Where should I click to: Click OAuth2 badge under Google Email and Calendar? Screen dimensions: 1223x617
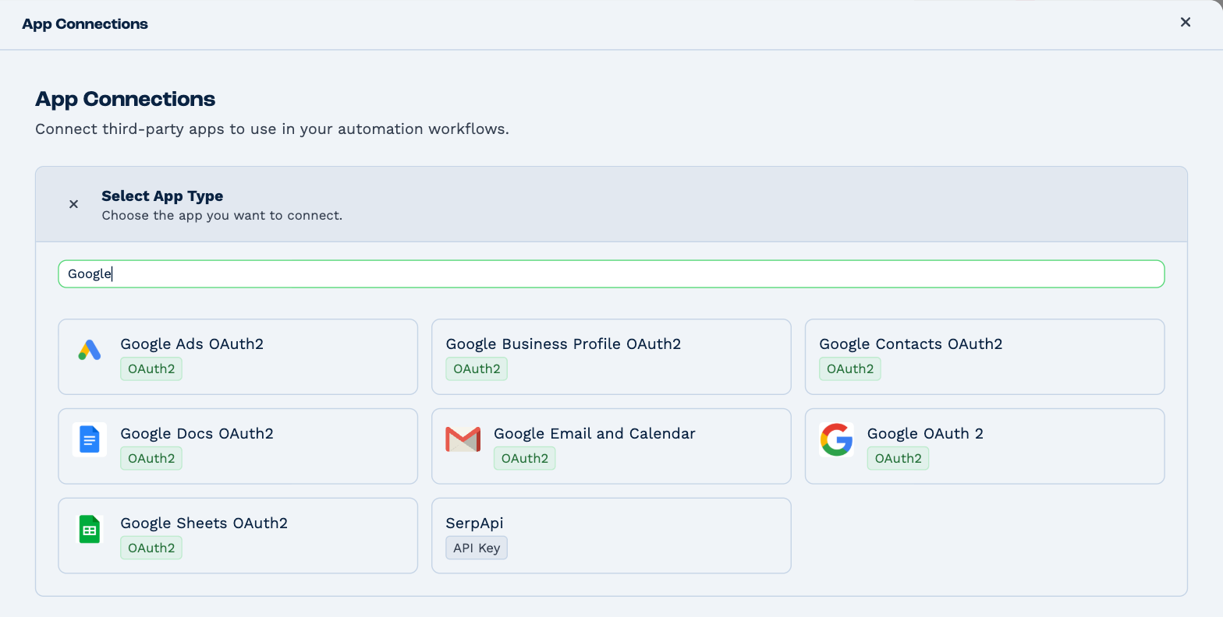[525, 458]
